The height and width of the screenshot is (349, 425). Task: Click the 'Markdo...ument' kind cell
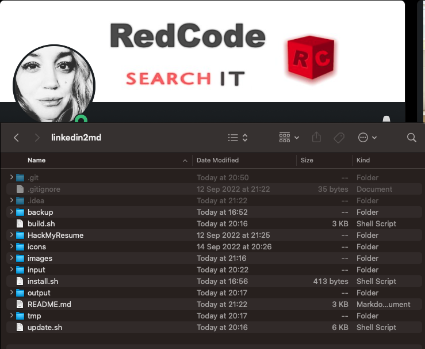383,305
